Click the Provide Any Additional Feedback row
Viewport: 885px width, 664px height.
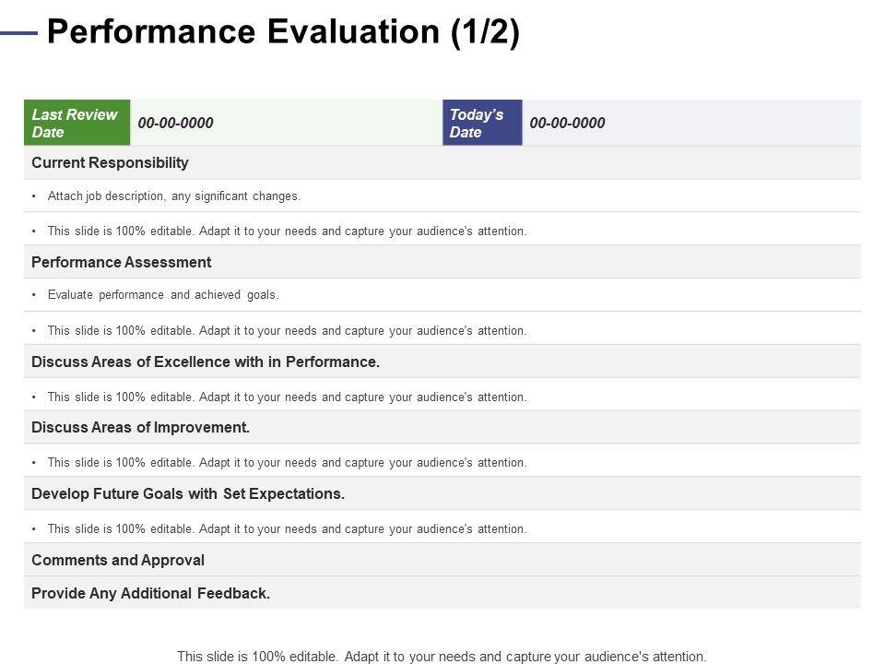click(151, 593)
